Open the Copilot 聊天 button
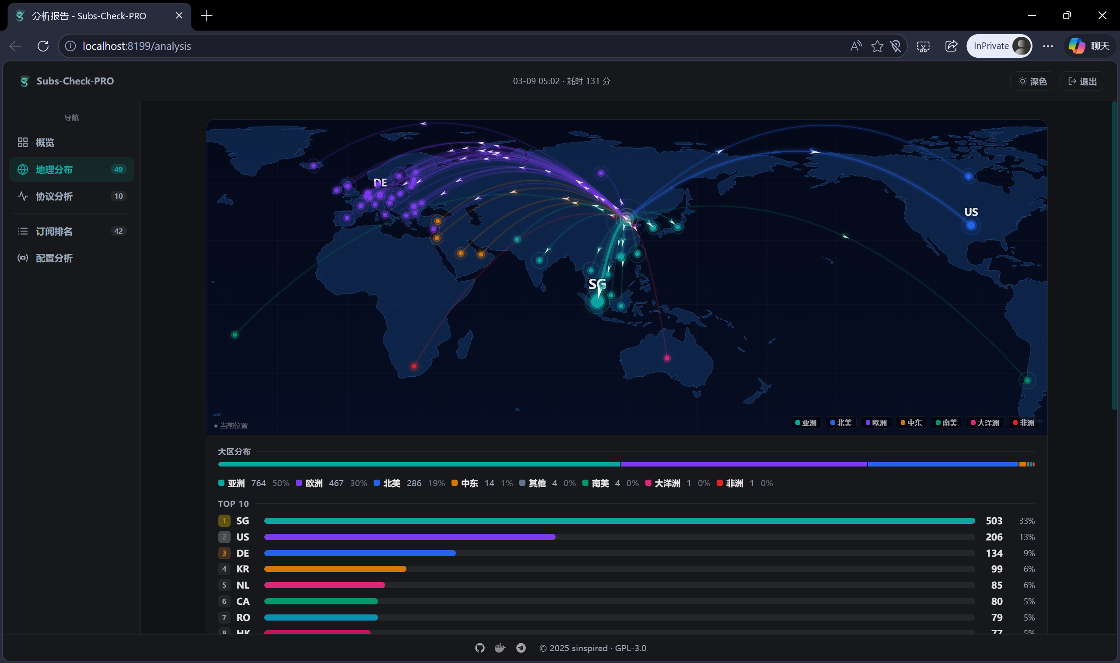The image size is (1120, 663). pyautogui.click(x=1090, y=46)
